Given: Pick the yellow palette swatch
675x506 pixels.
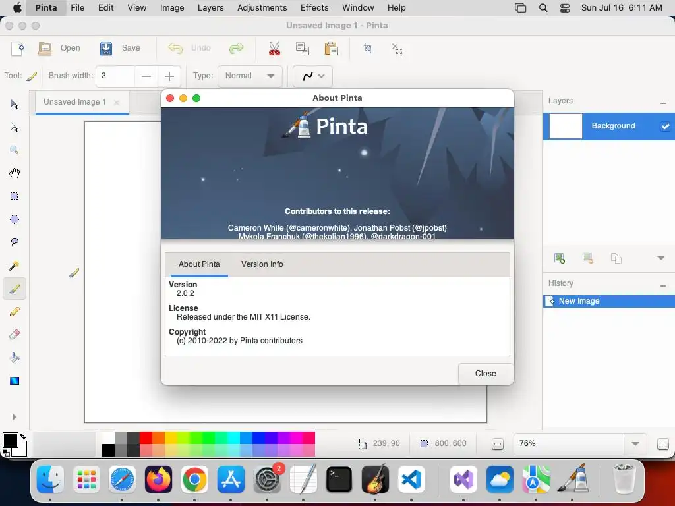Looking at the screenshot, I should coord(171,438).
